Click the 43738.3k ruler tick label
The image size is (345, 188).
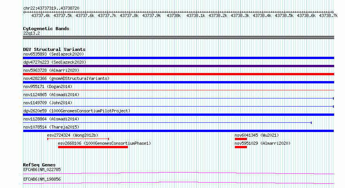(x=240, y=15)
